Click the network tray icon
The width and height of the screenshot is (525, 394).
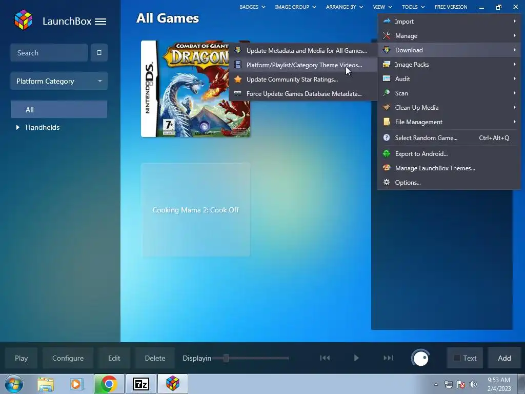click(448, 384)
